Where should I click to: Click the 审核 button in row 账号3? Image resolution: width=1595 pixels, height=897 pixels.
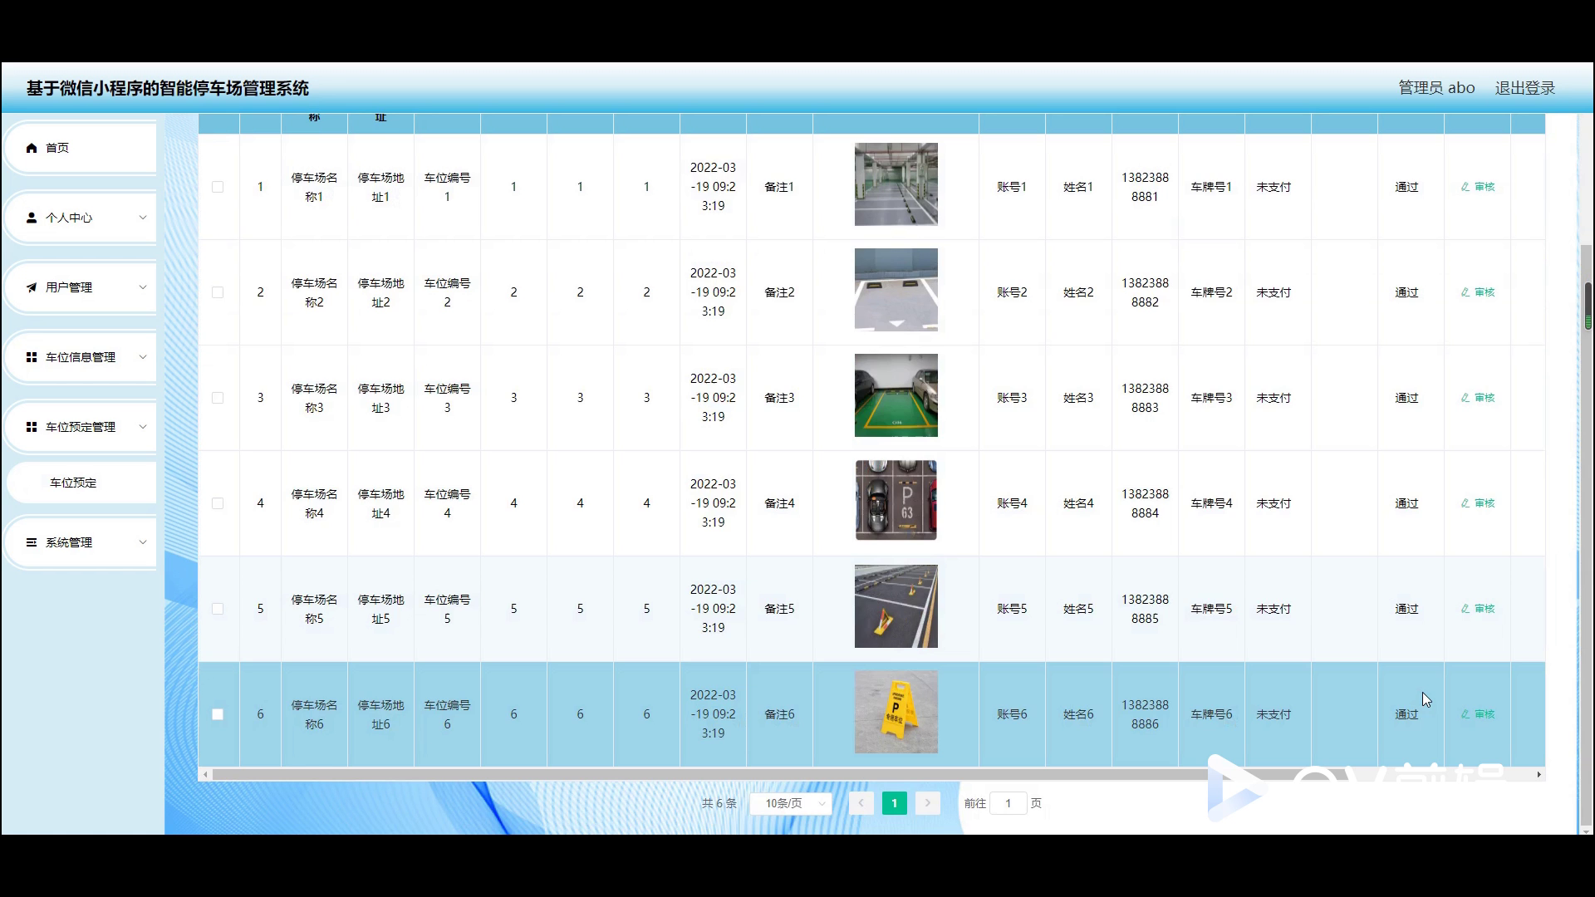[1478, 398]
